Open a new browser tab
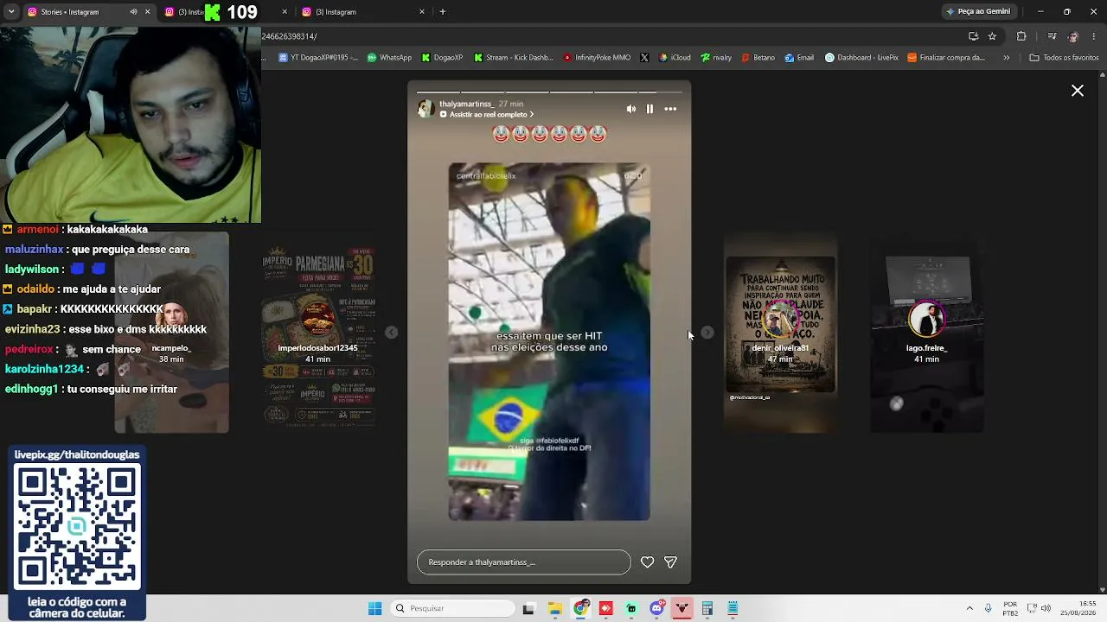The height and width of the screenshot is (622, 1107). point(443,12)
